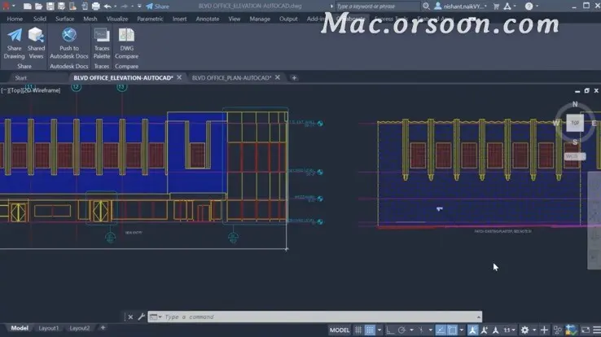The image size is (601, 337).
Task: Click Push to Autodesk Docs button
Action: click(x=69, y=43)
